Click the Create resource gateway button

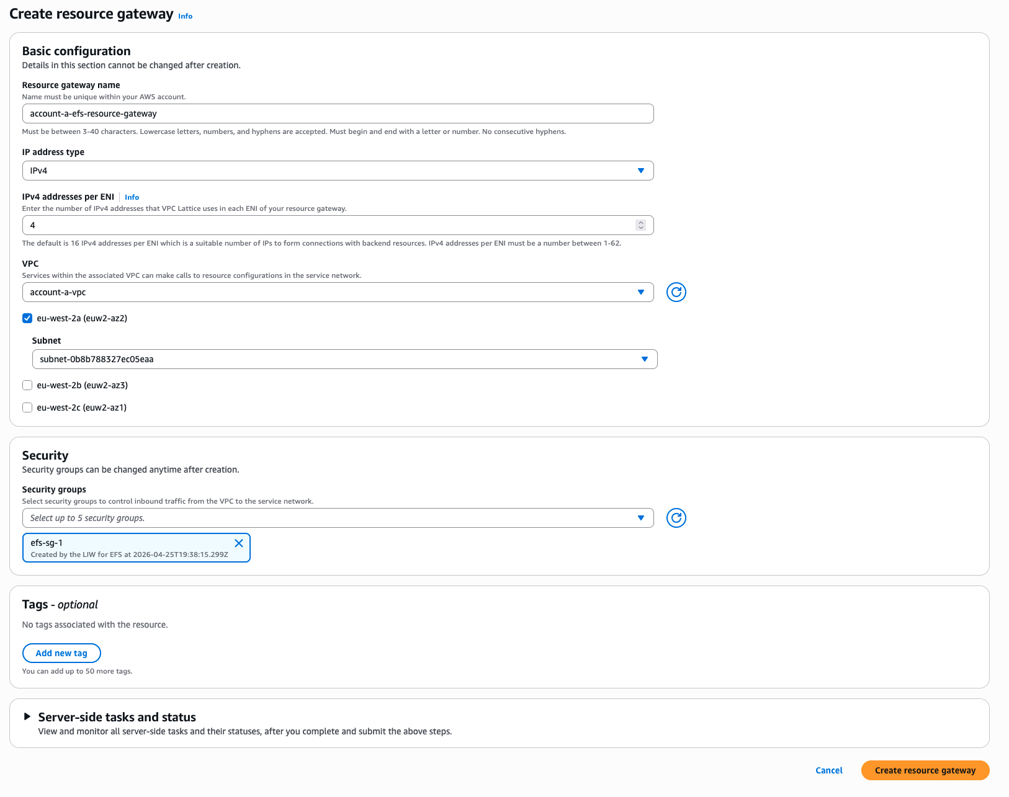(925, 770)
